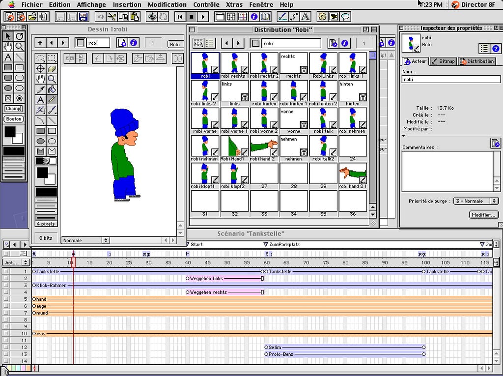Viewport: 503px width, 376px height.
Task: Select the Pencil tool in paint window
Action: pos(52,100)
